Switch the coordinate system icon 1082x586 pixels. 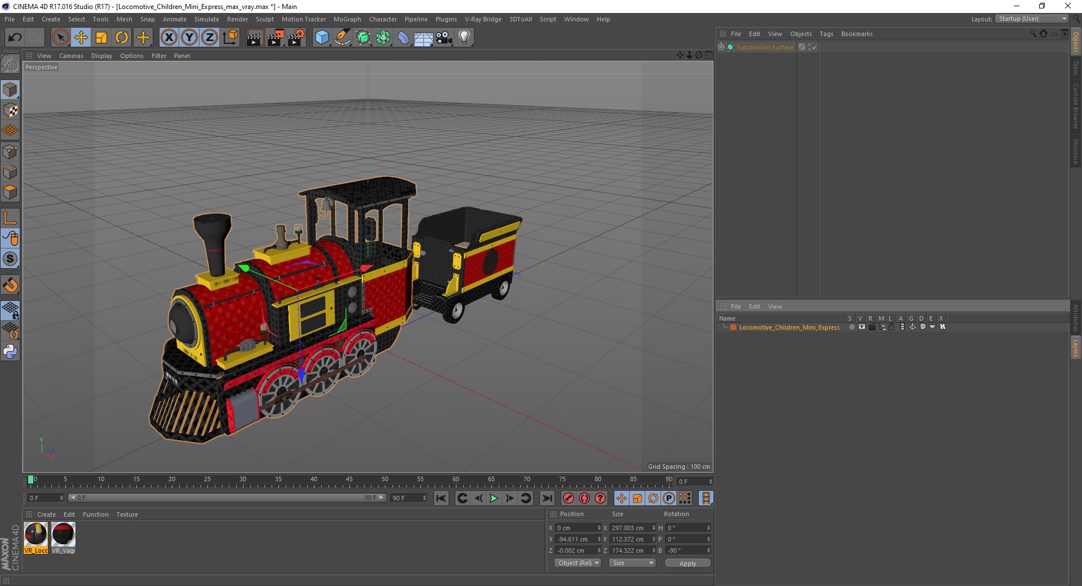click(x=230, y=38)
